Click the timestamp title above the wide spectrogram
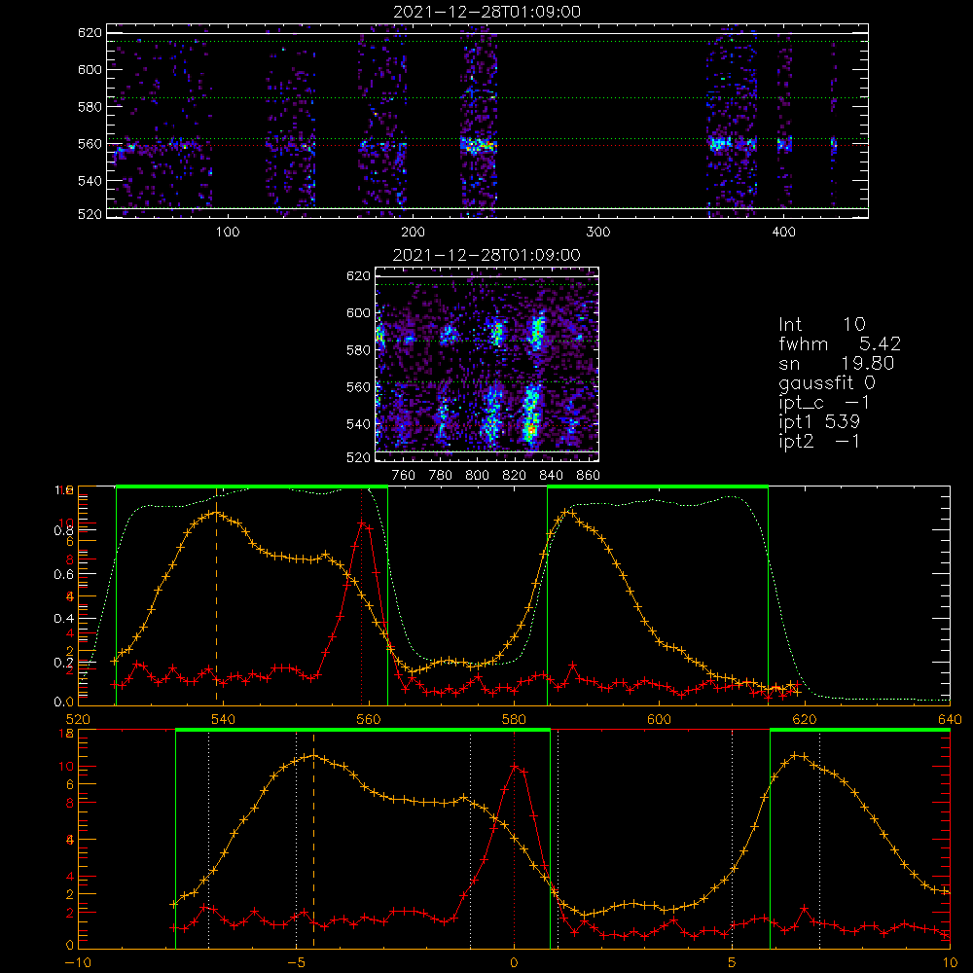The width and height of the screenshot is (973, 973). click(x=487, y=12)
